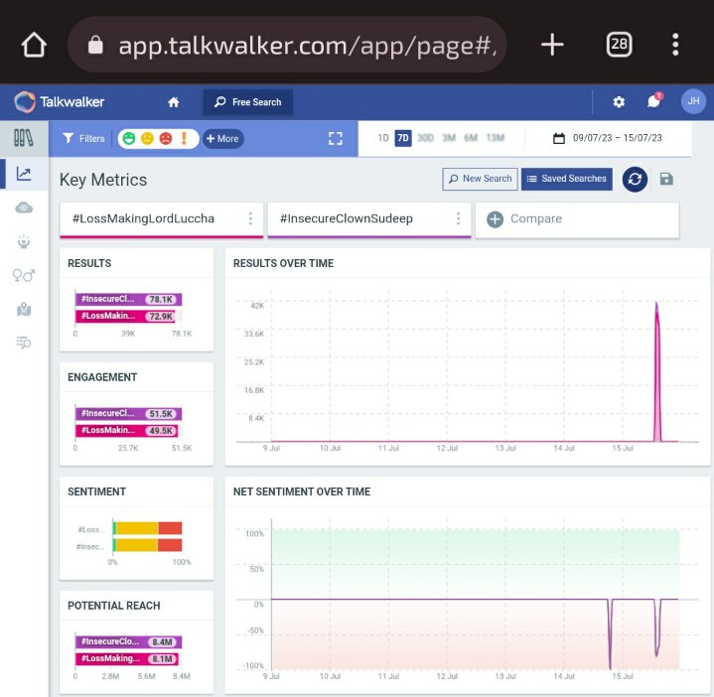
Task: Select the #LossMakingLordLuccha search tab
Action: [162, 219]
